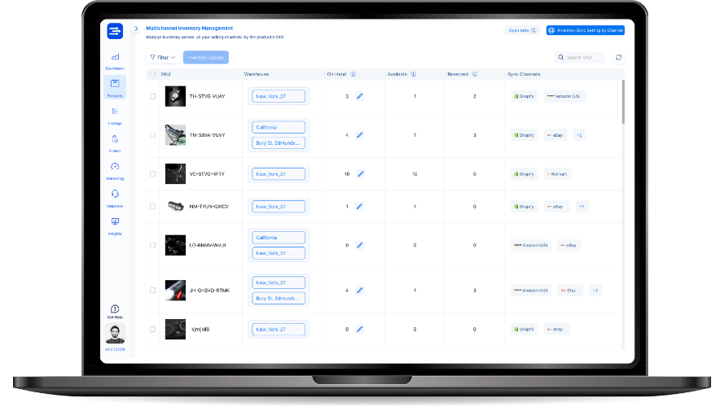This screenshot has width=724, height=407.
Task: Open the user profile avatar
Action: tap(115, 334)
